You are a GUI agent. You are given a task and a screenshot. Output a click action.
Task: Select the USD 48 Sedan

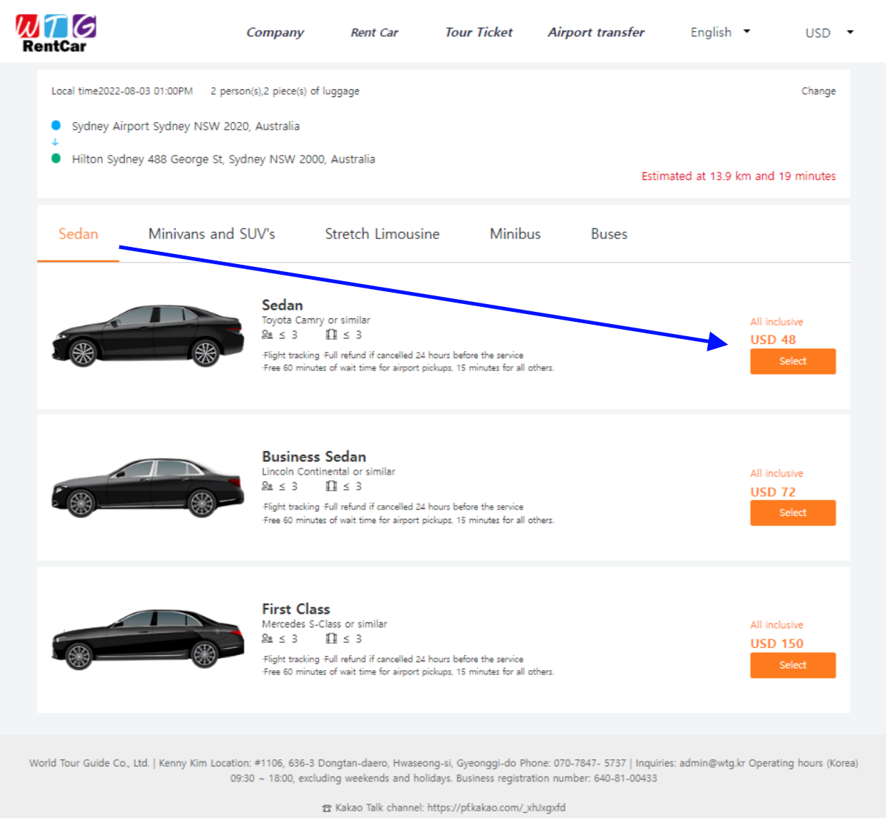pos(793,361)
